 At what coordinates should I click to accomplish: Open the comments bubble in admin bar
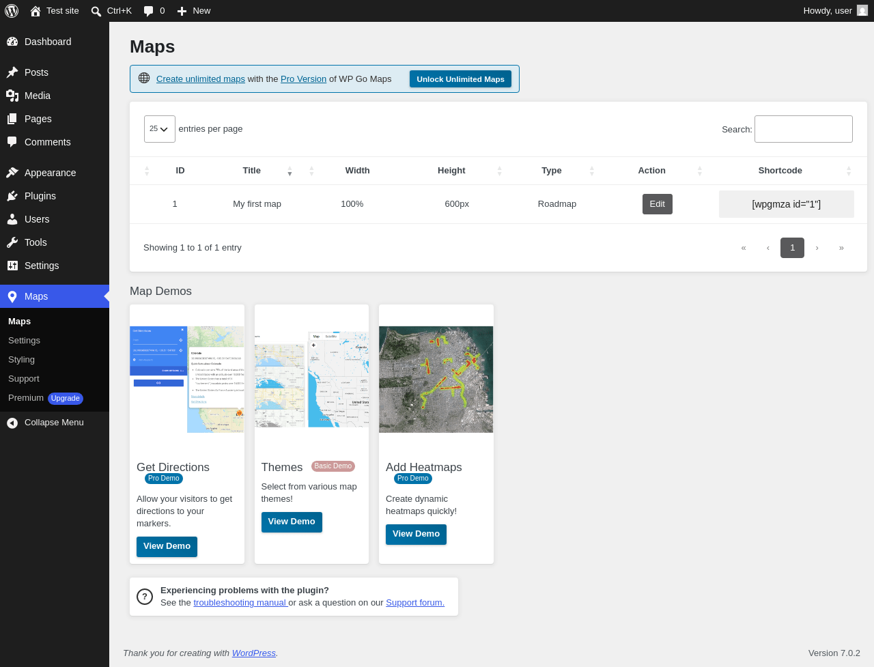point(148,11)
